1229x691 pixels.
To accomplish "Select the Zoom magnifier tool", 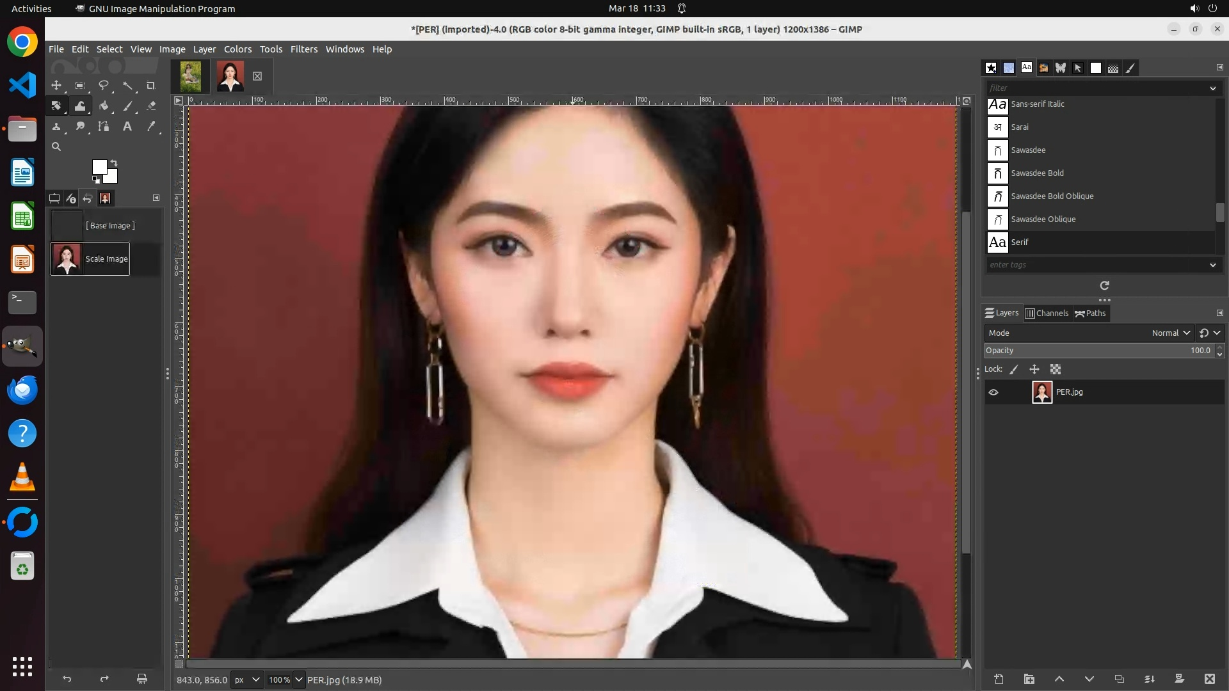I will click(x=56, y=147).
